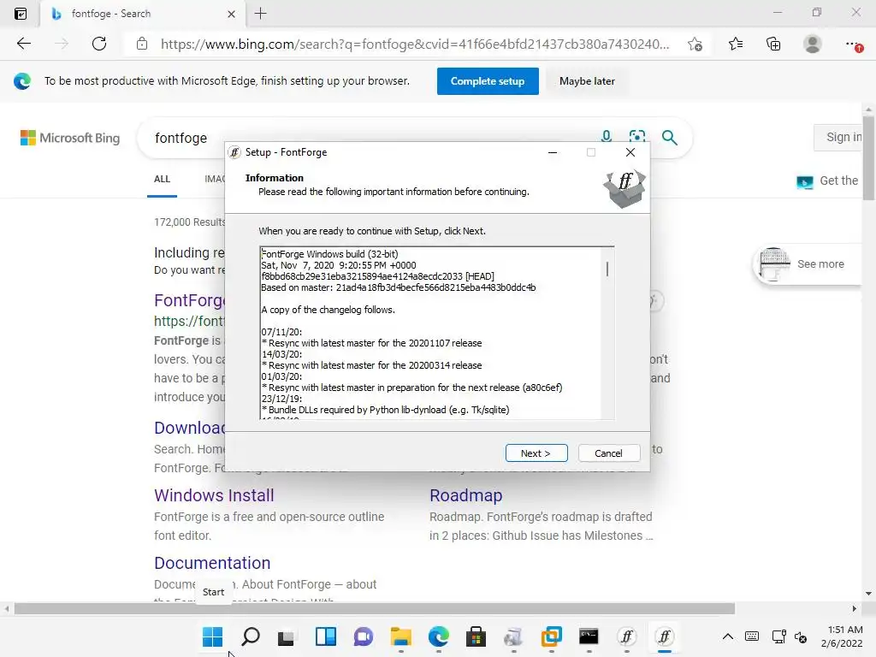
Task: Minimize the FontForge setup window
Action: pos(553,152)
